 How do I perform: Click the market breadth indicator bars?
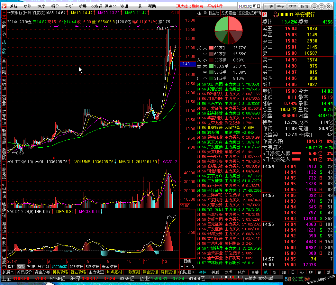(226, 278)
